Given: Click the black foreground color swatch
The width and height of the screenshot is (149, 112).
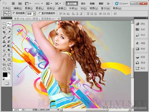Looking at the screenshot, I should click(x=5, y=75).
